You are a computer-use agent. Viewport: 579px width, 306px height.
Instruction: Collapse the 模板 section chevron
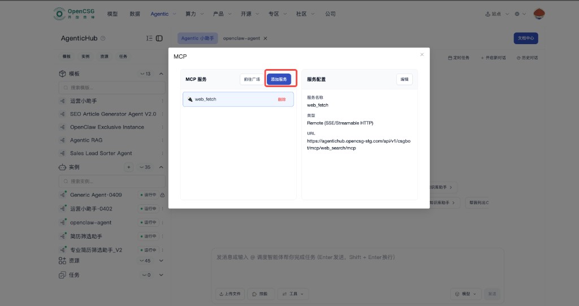click(x=161, y=74)
